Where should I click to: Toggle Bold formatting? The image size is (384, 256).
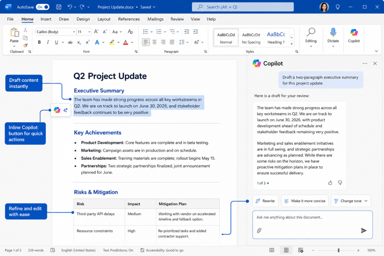(x=39, y=42)
